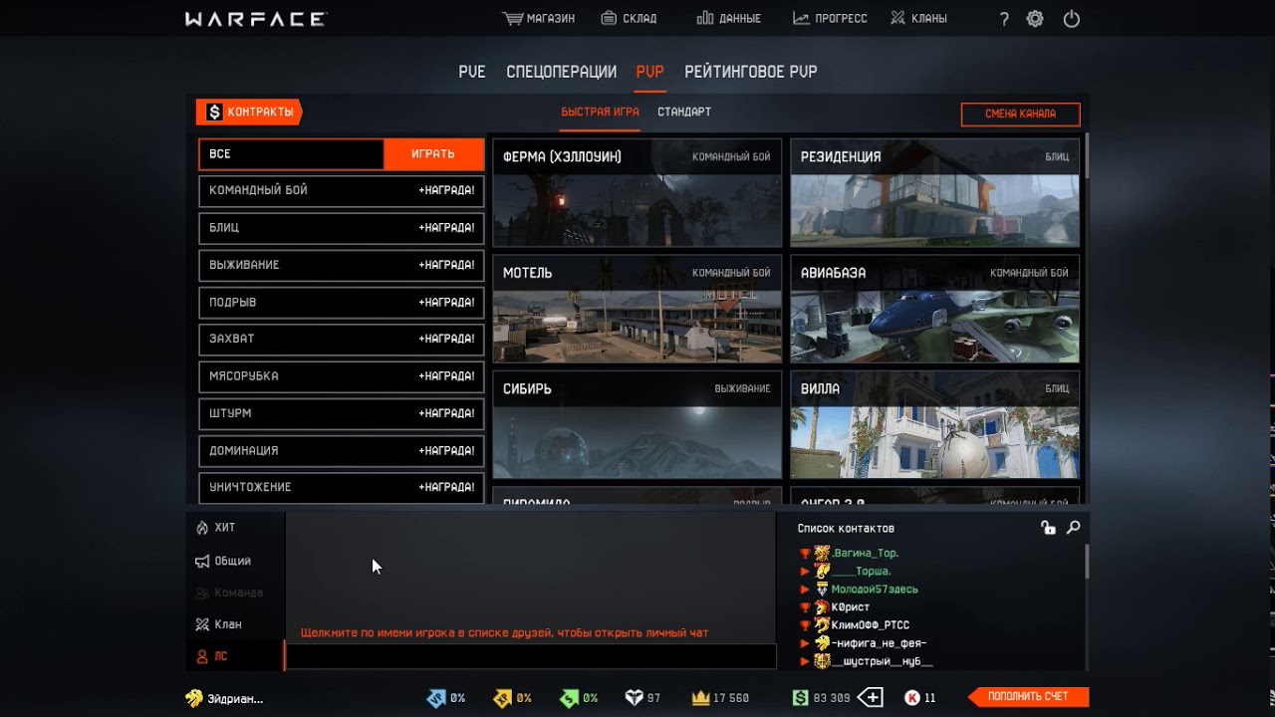The image size is (1275, 717).
Task: Switch to the PVE tab
Action: (x=472, y=72)
